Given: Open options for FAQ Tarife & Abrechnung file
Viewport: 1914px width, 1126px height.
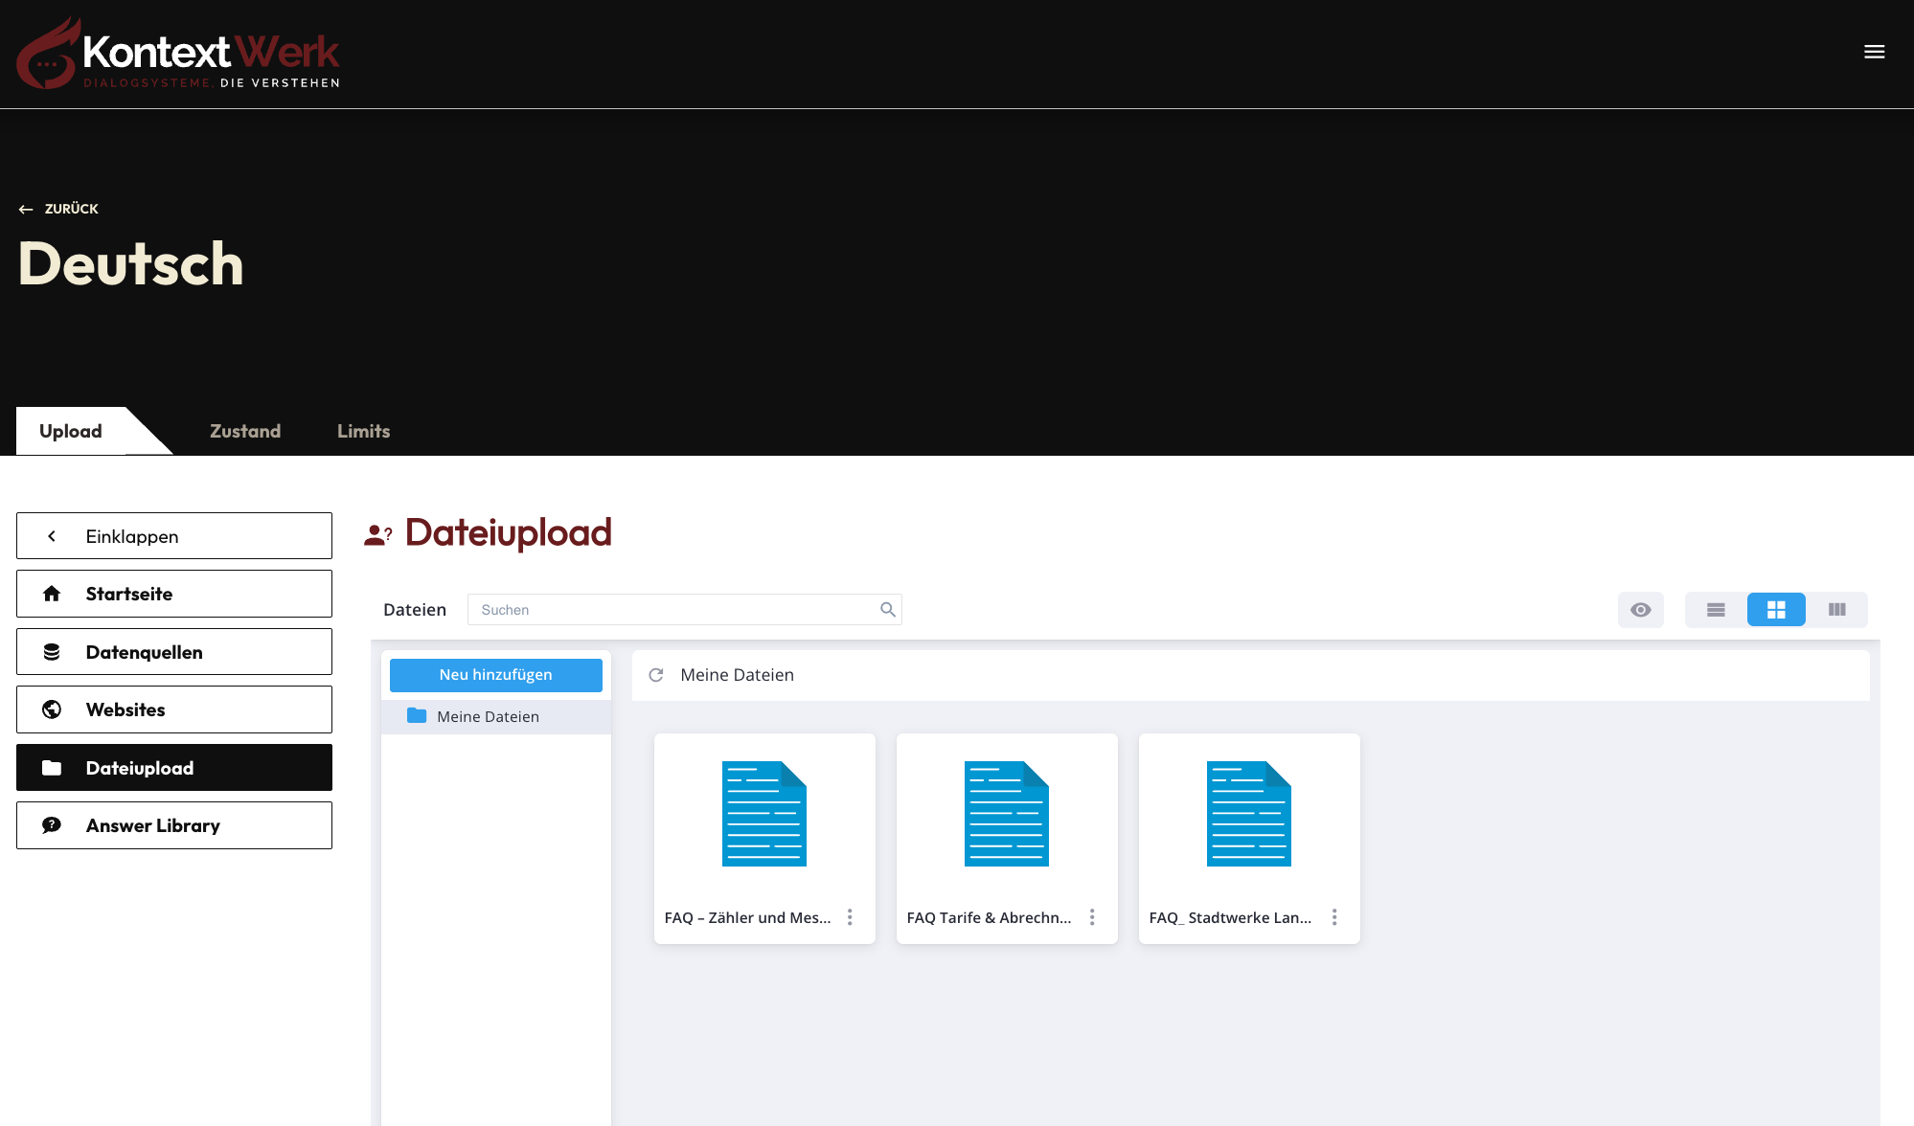Looking at the screenshot, I should [x=1092, y=916].
